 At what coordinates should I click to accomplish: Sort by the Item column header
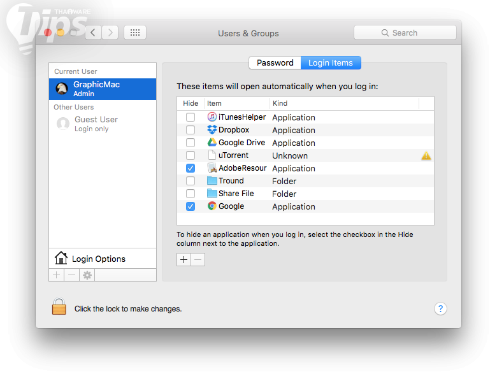click(236, 103)
